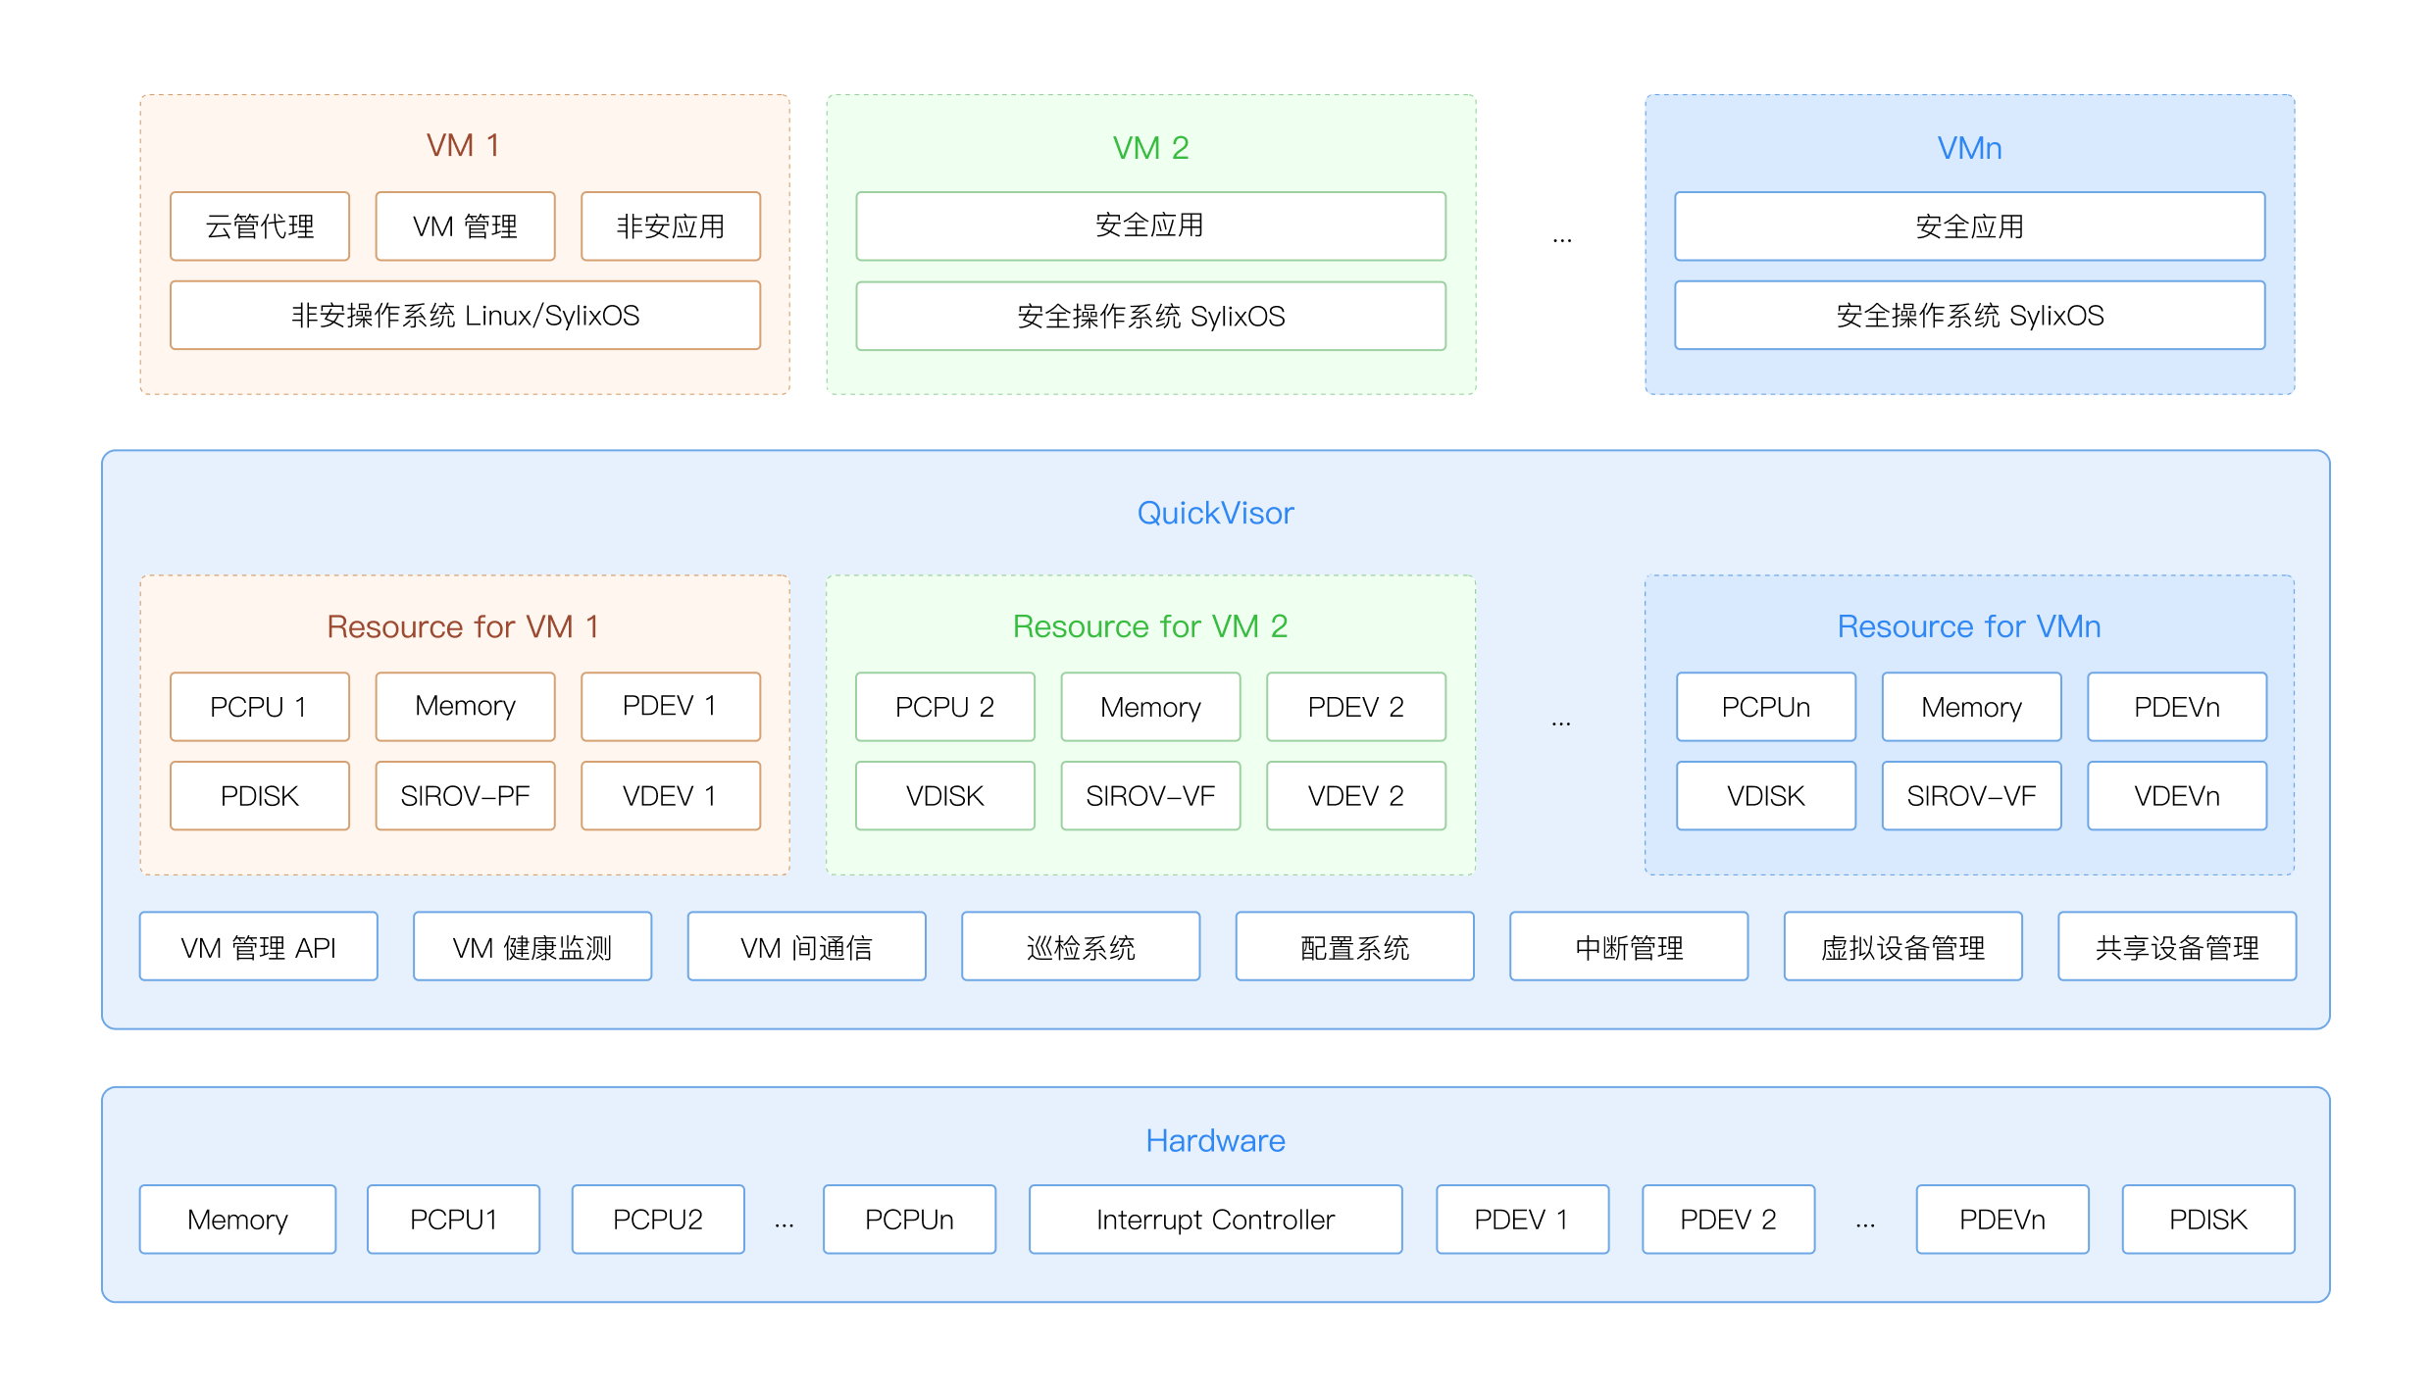Image resolution: width=2432 pixels, height=1397 pixels.
Task: Select the 共享设备管理 box
Action: 2177,947
